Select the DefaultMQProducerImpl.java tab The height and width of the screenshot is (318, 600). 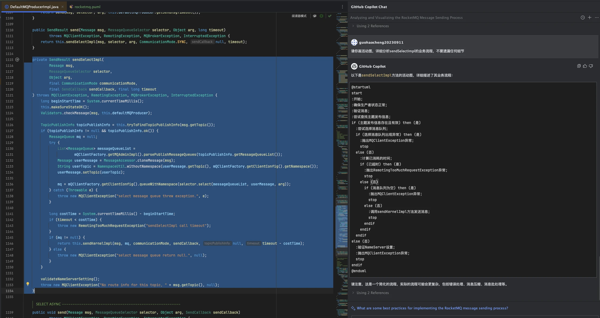[32, 6]
